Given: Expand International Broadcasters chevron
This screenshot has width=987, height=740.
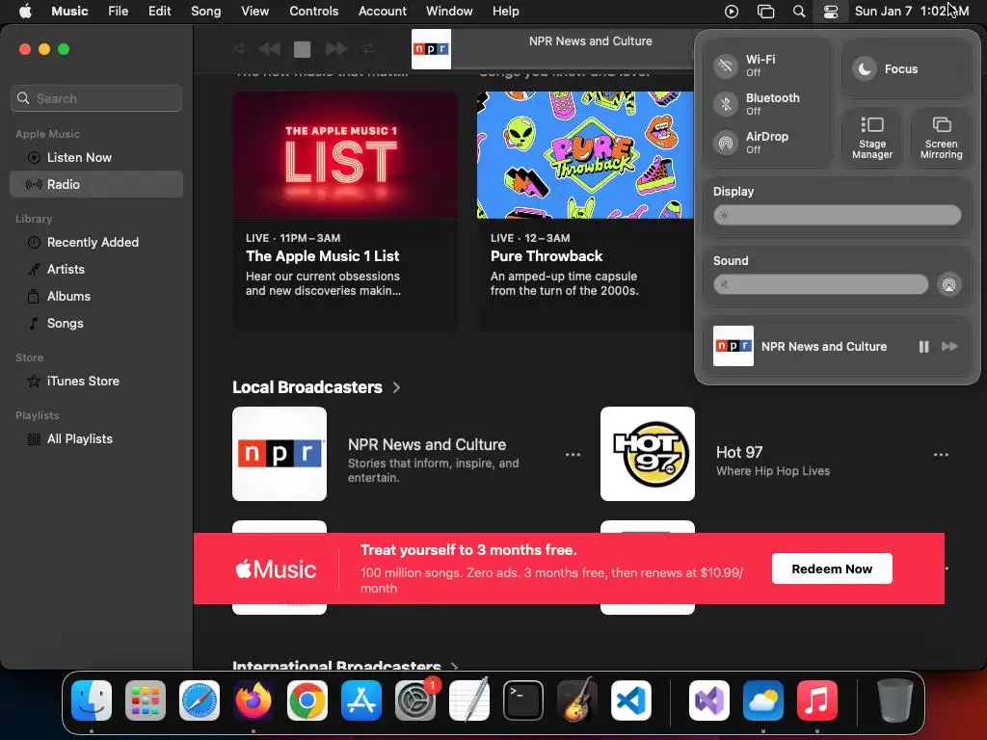Looking at the screenshot, I should [455, 666].
